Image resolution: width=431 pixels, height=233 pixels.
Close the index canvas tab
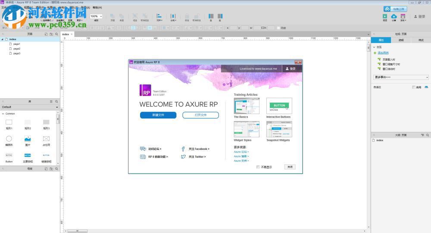coord(72,34)
